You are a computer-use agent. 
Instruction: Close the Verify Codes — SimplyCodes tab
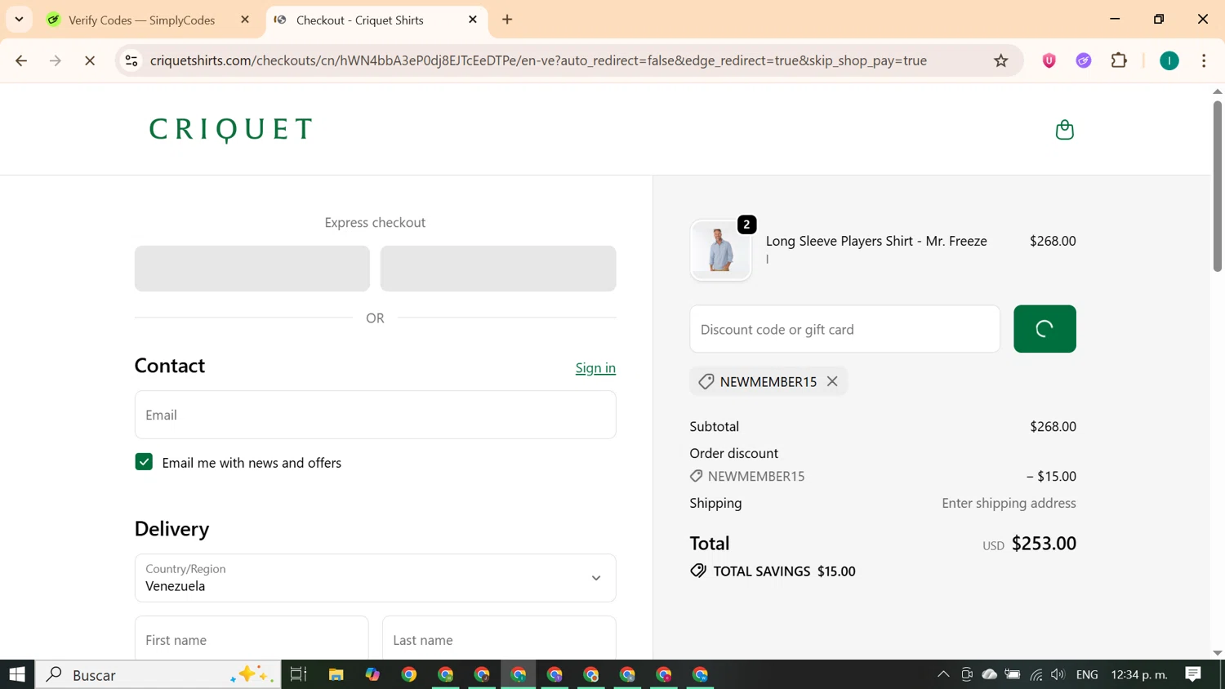[x=245, y=20]
